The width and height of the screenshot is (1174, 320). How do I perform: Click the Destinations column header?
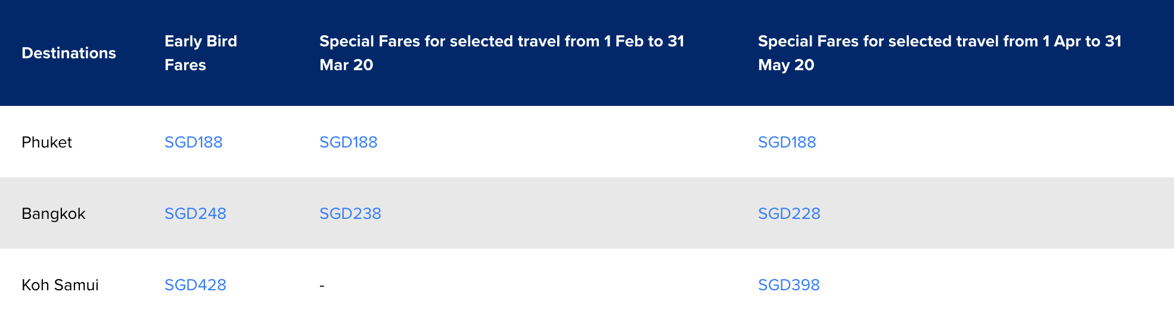coord(69,53)
